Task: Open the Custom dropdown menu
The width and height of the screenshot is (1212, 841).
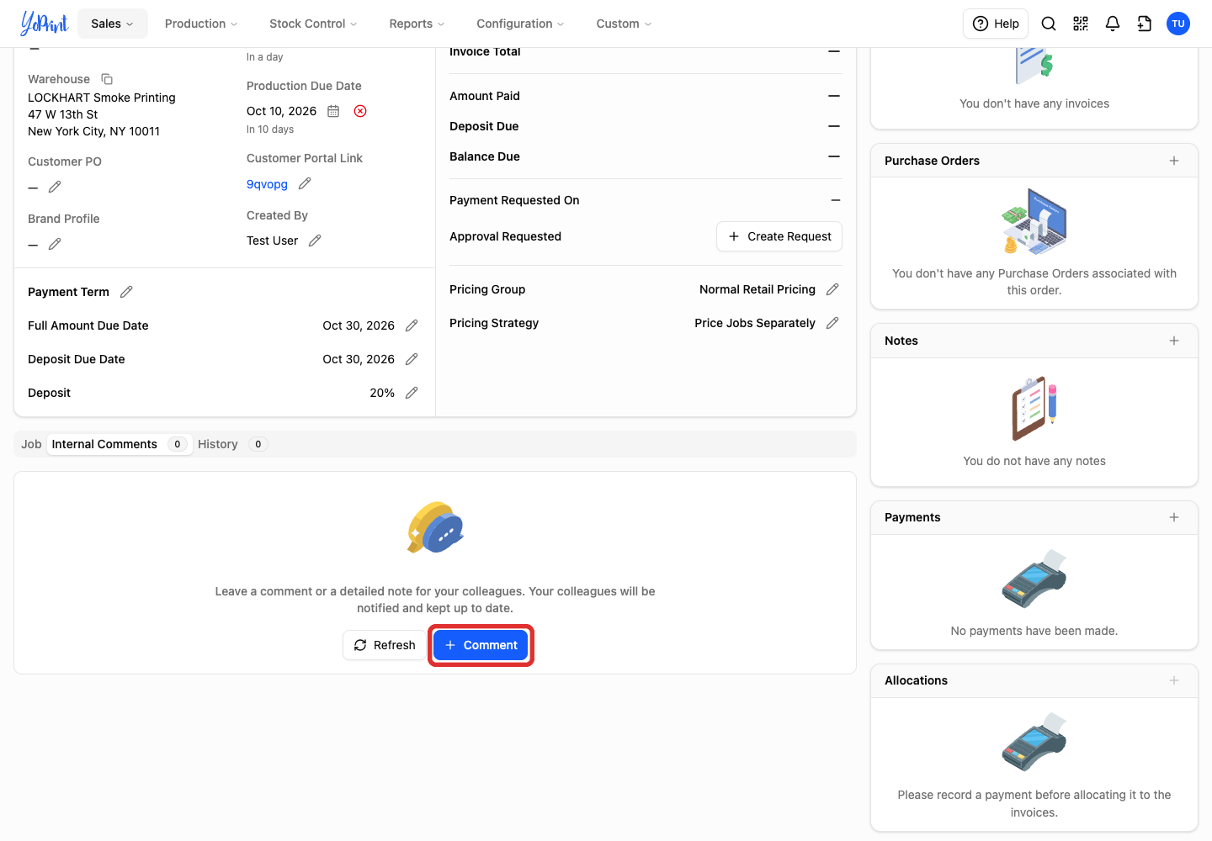Action: (x=624, y=24)
